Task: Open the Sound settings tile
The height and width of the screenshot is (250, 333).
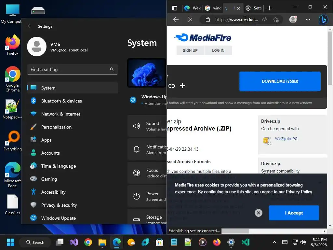Action: [147, 126]
